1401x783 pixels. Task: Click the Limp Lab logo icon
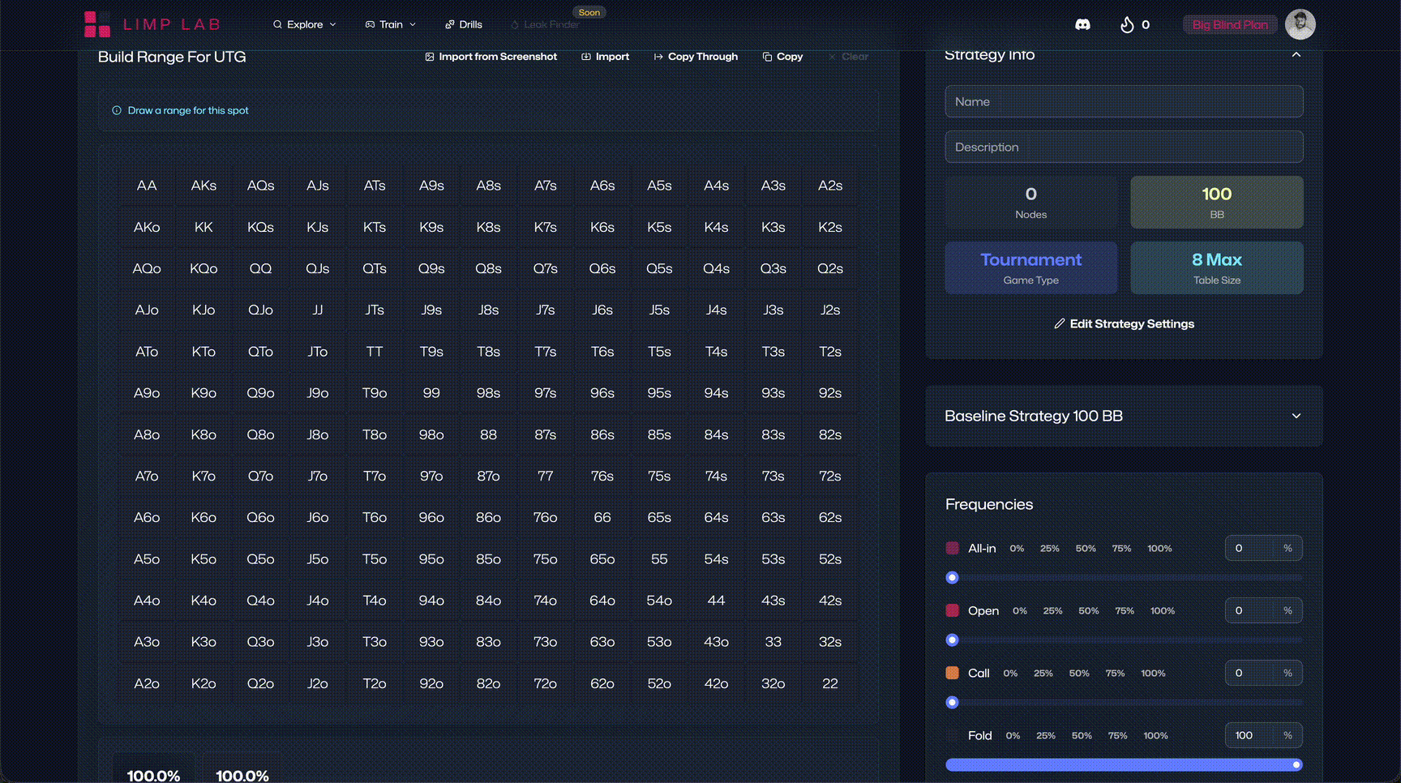tap(97, 24)
